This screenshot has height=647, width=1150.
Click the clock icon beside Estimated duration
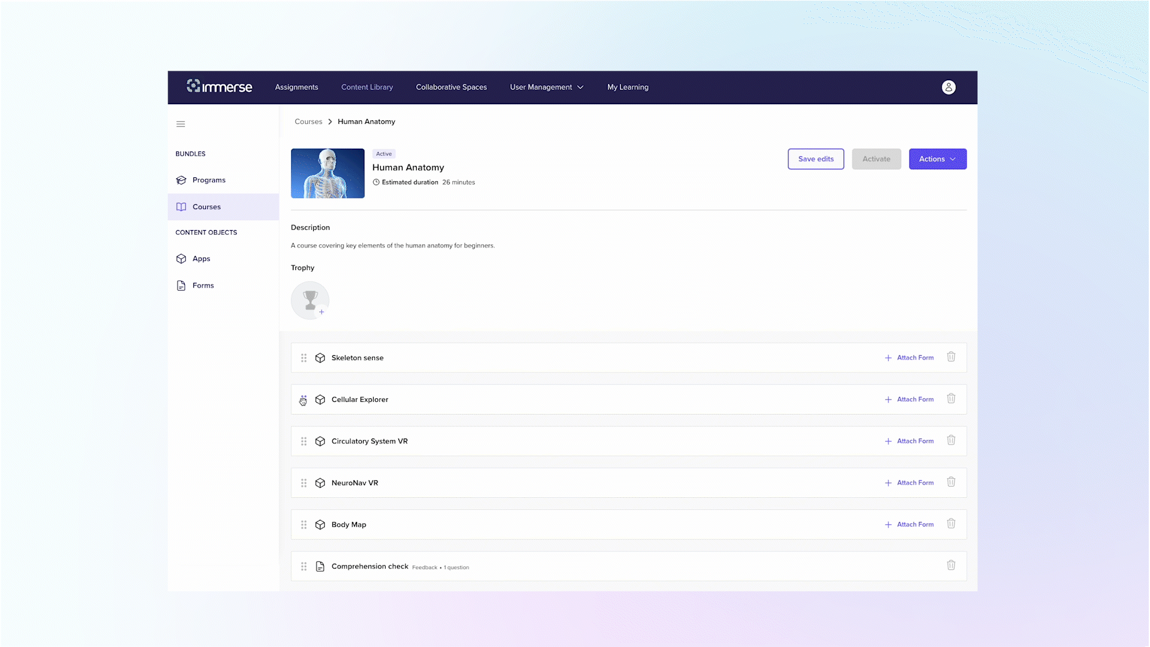376,182
